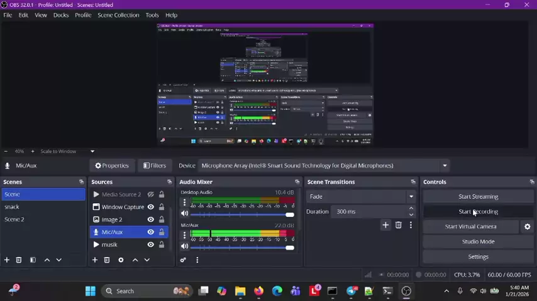Mute Desktop Audio speaker icon
The image size is (537, 301).
click(x=184, y=214)
